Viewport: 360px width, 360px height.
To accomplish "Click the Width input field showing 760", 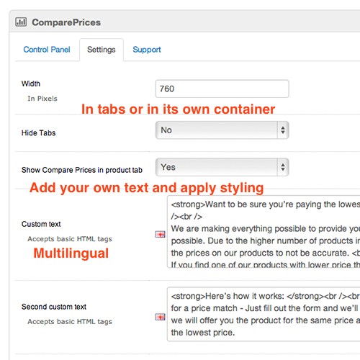I will click(222, 89).
